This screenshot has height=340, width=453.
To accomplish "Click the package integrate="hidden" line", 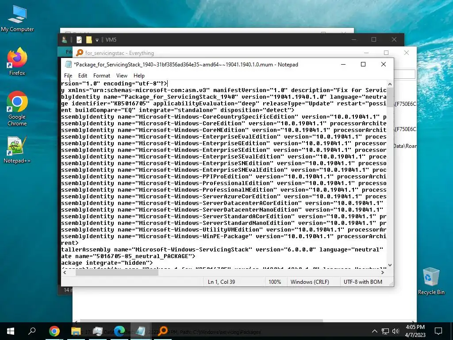I will click(107, 263).
